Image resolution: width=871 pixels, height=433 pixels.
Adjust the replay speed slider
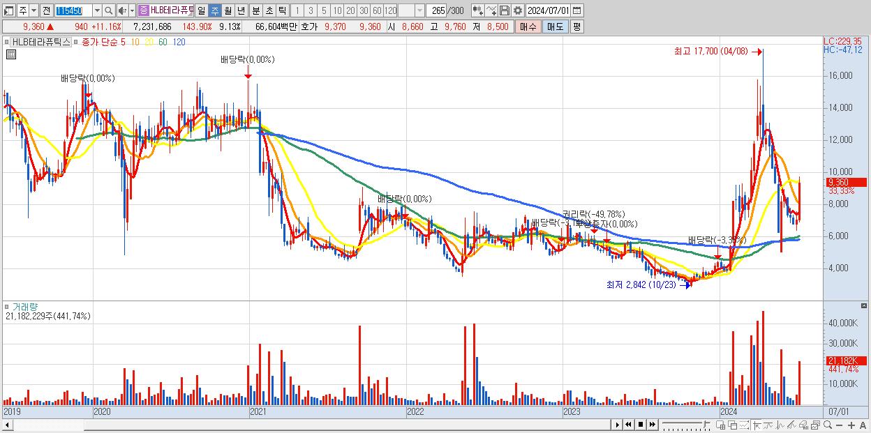point(685,425)
